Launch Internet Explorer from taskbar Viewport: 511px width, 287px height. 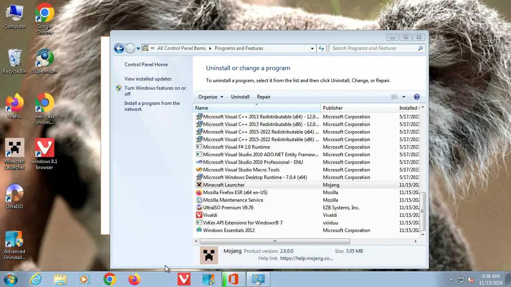36,279
